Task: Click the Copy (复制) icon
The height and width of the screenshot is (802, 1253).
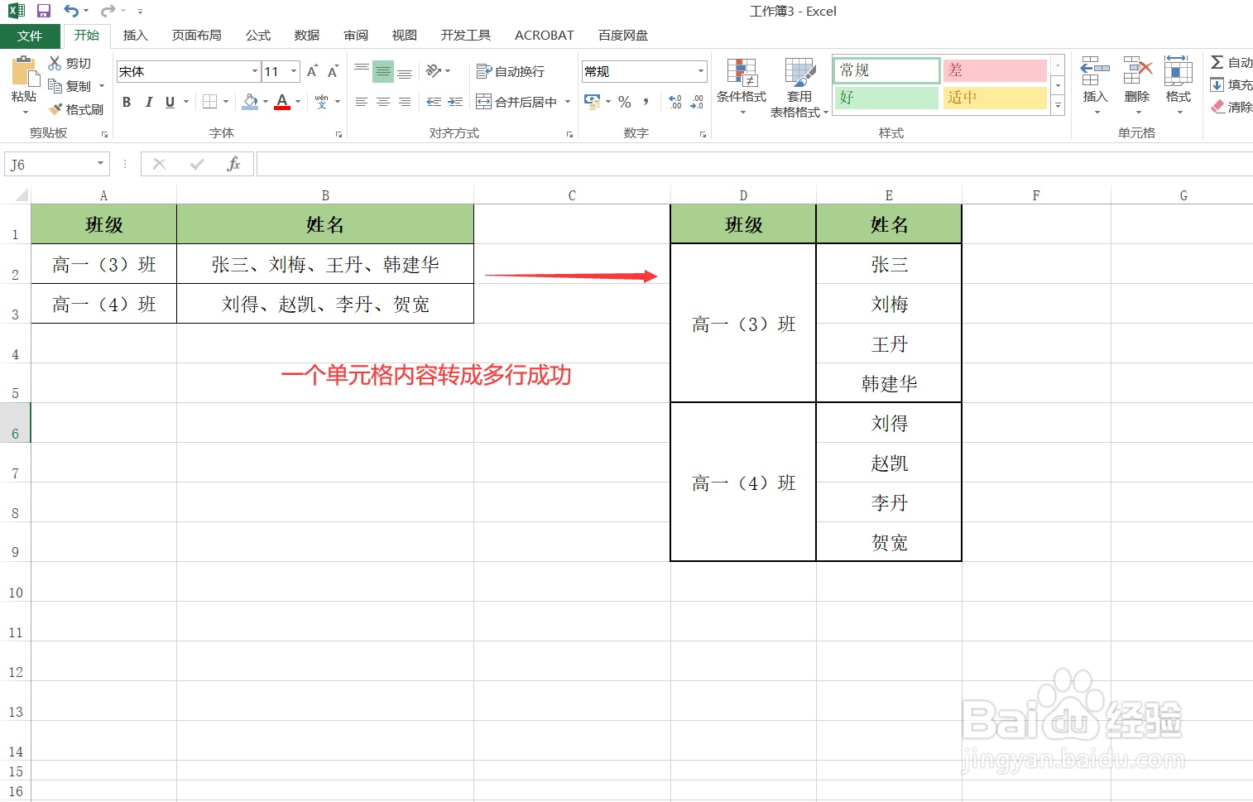Action: pyautogui.click(x=55, y=85)
